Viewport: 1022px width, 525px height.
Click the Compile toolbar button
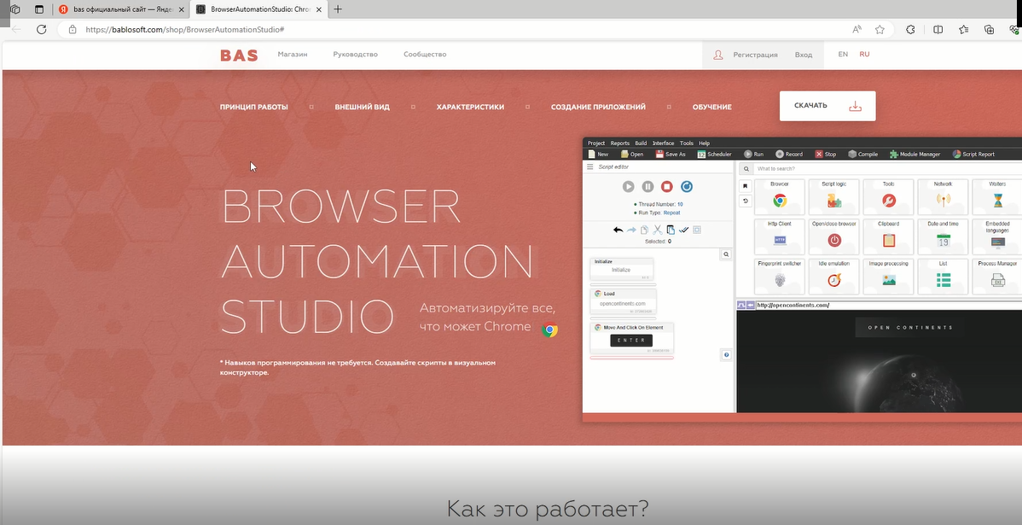863,155
